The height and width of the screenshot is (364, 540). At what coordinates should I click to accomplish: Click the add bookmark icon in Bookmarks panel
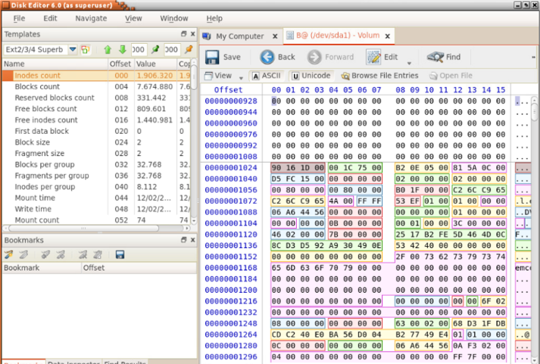pos(9,254)
